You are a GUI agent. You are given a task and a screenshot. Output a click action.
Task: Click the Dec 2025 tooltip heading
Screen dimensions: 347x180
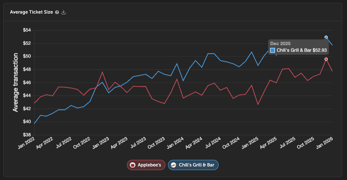(280, 44)
